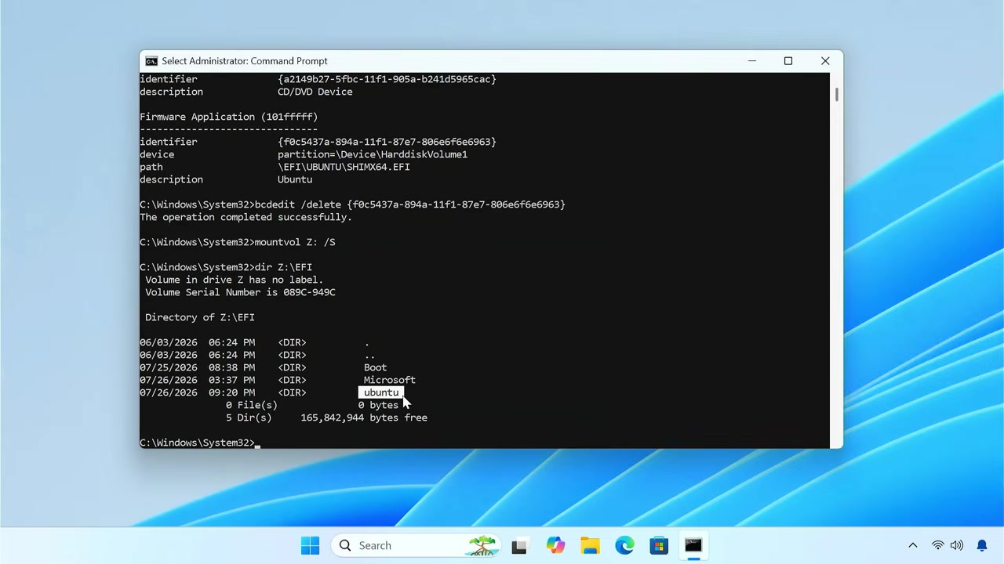Open Microsoft Store from the taskbar
Viewport: 1004px width, 564px height.
click(659, 545)
